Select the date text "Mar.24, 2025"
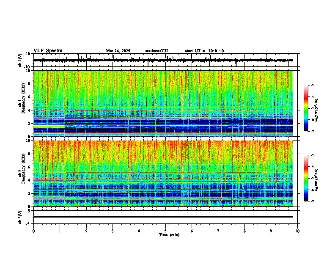The image size is (335, 259). (x=118, y=51)
